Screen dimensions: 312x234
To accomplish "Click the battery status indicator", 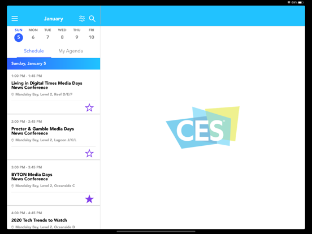I will 301,2.
